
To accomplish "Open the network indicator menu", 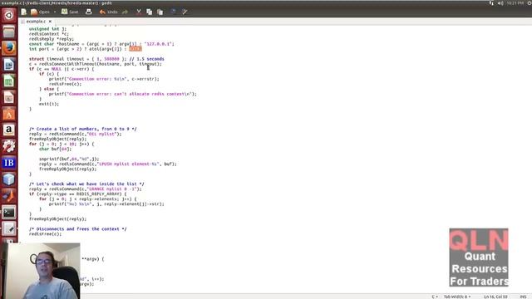I will coord(491,3).
